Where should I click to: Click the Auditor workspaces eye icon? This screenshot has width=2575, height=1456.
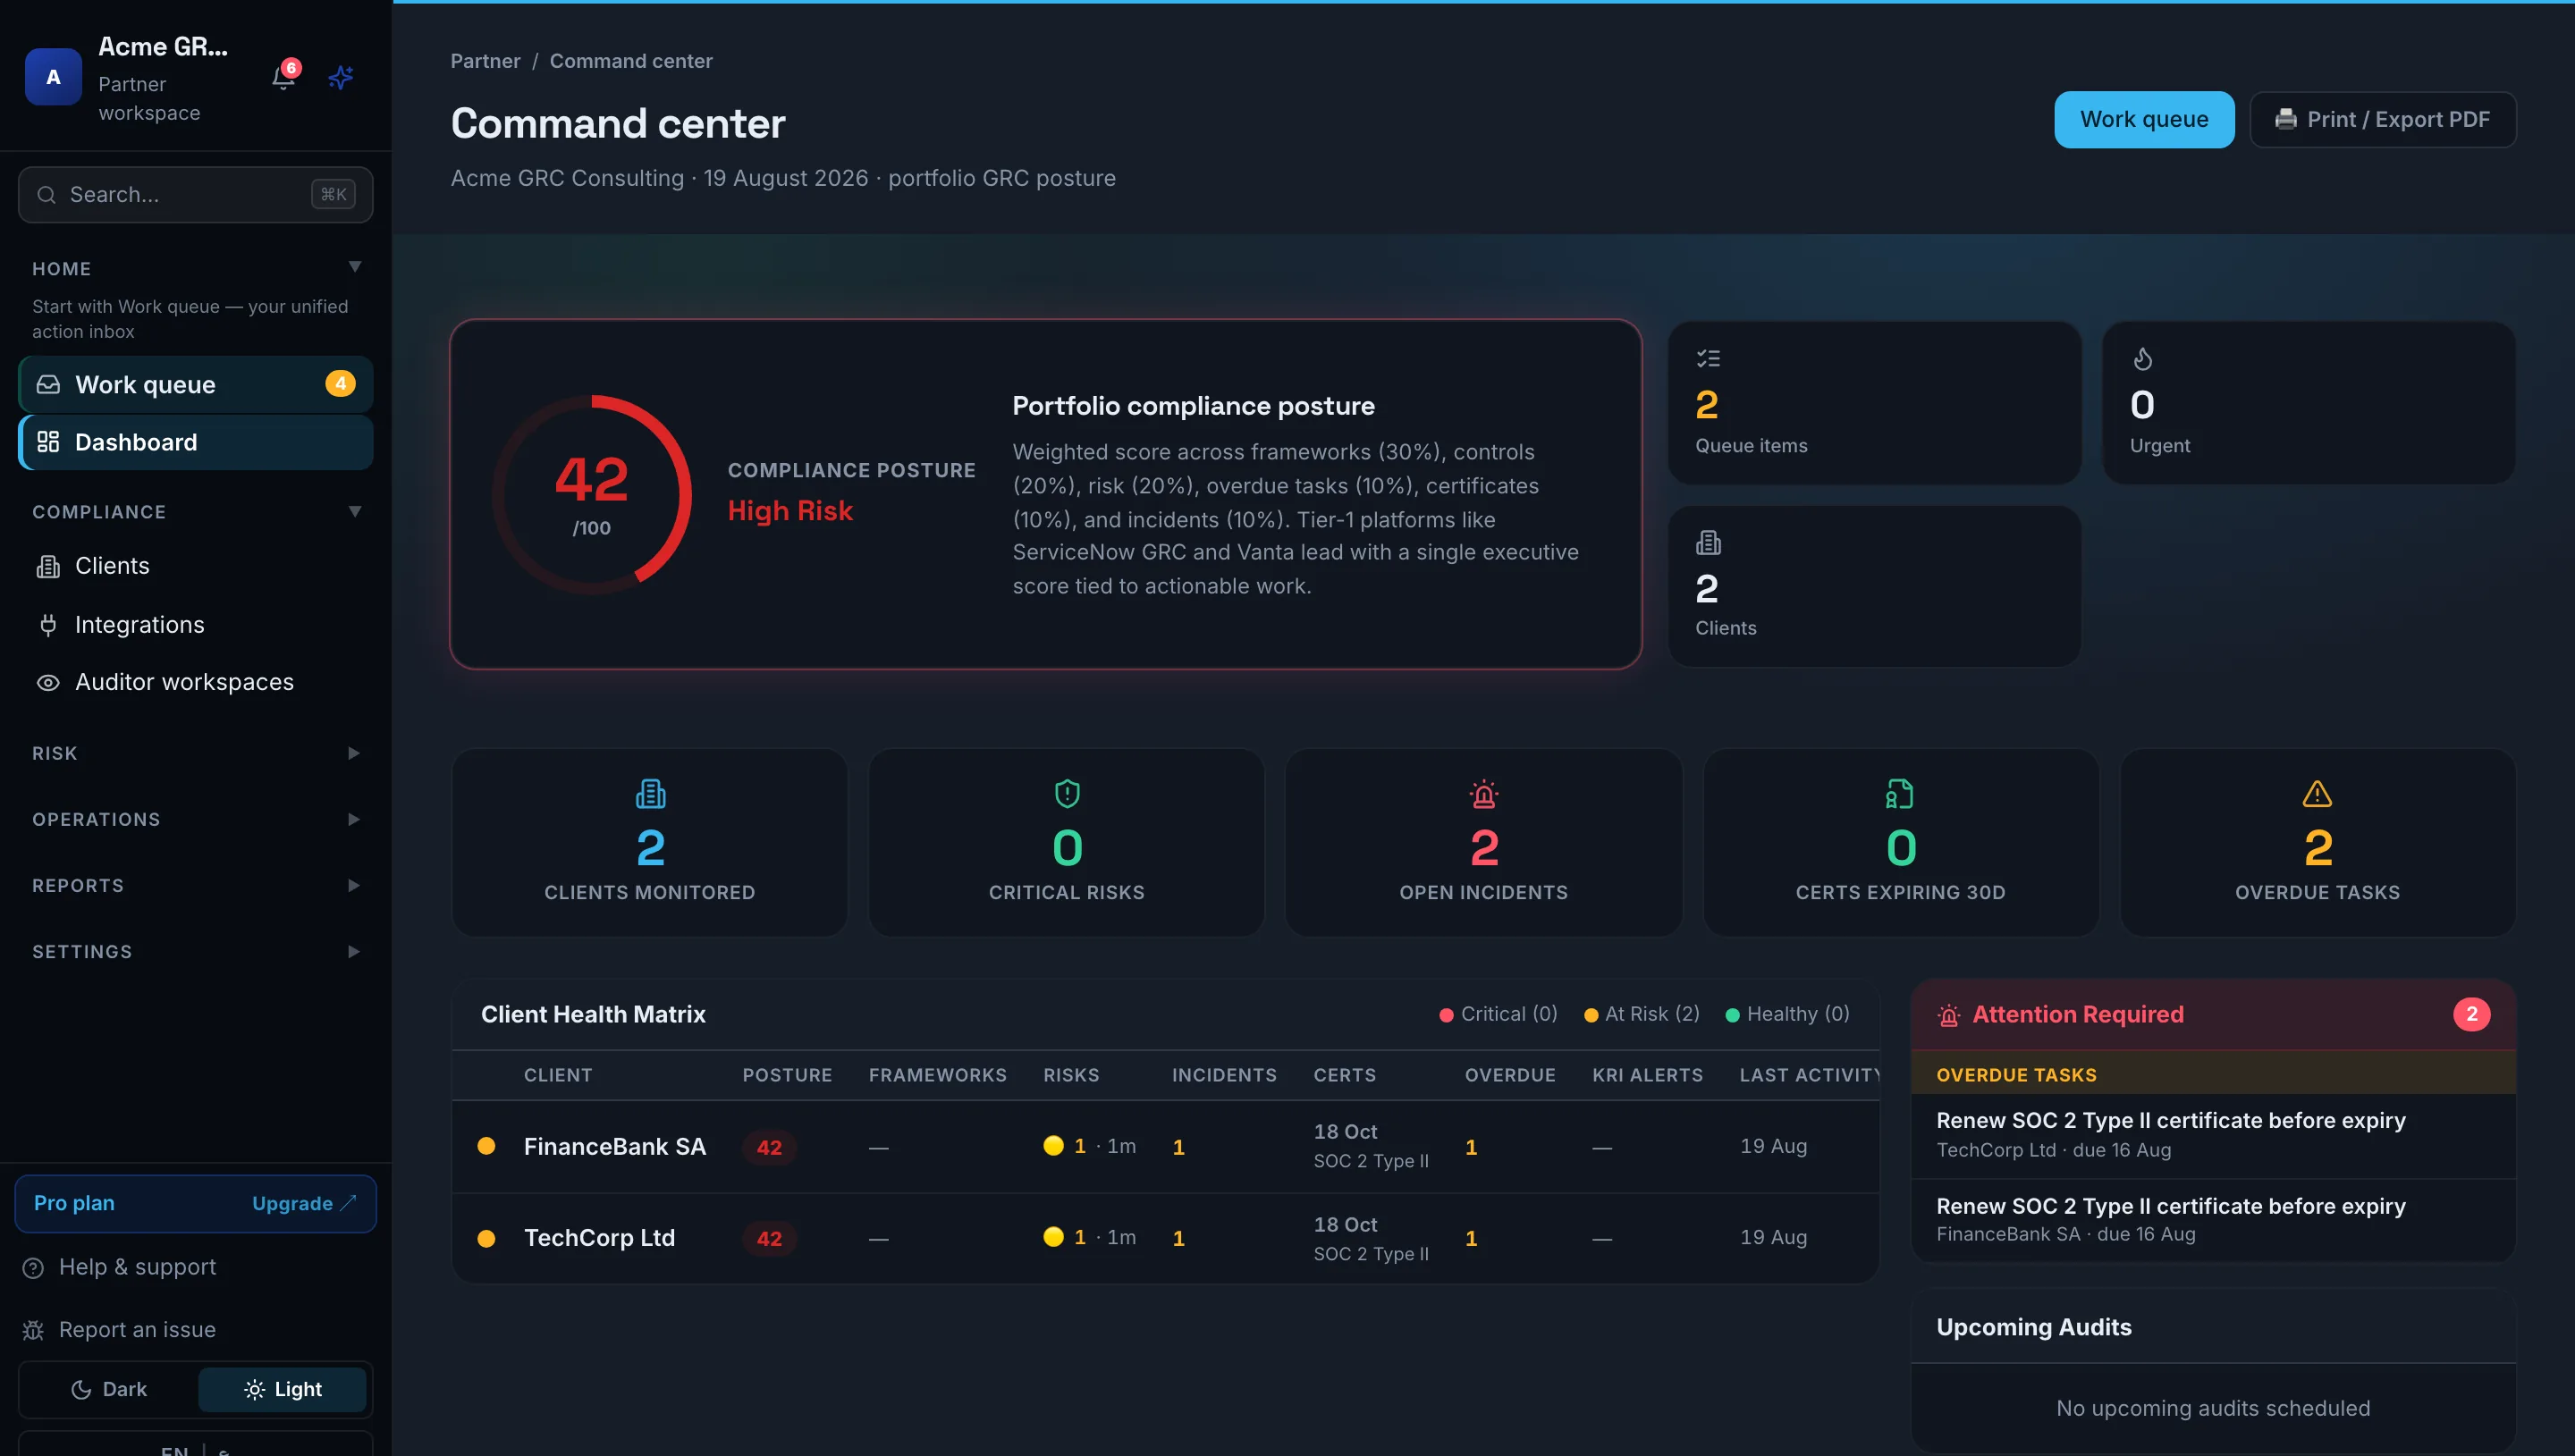48,682
